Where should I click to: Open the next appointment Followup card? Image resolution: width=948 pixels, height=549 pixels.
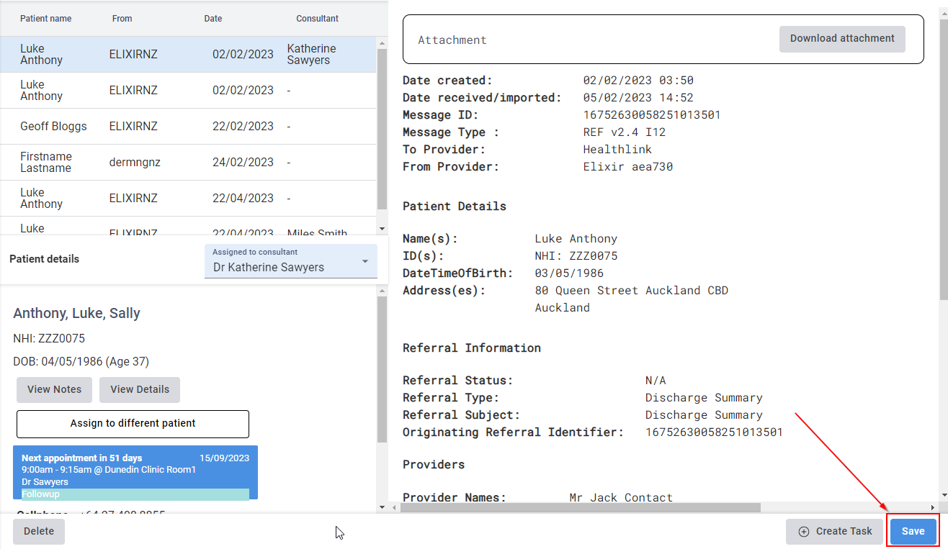tap(135, 472)
